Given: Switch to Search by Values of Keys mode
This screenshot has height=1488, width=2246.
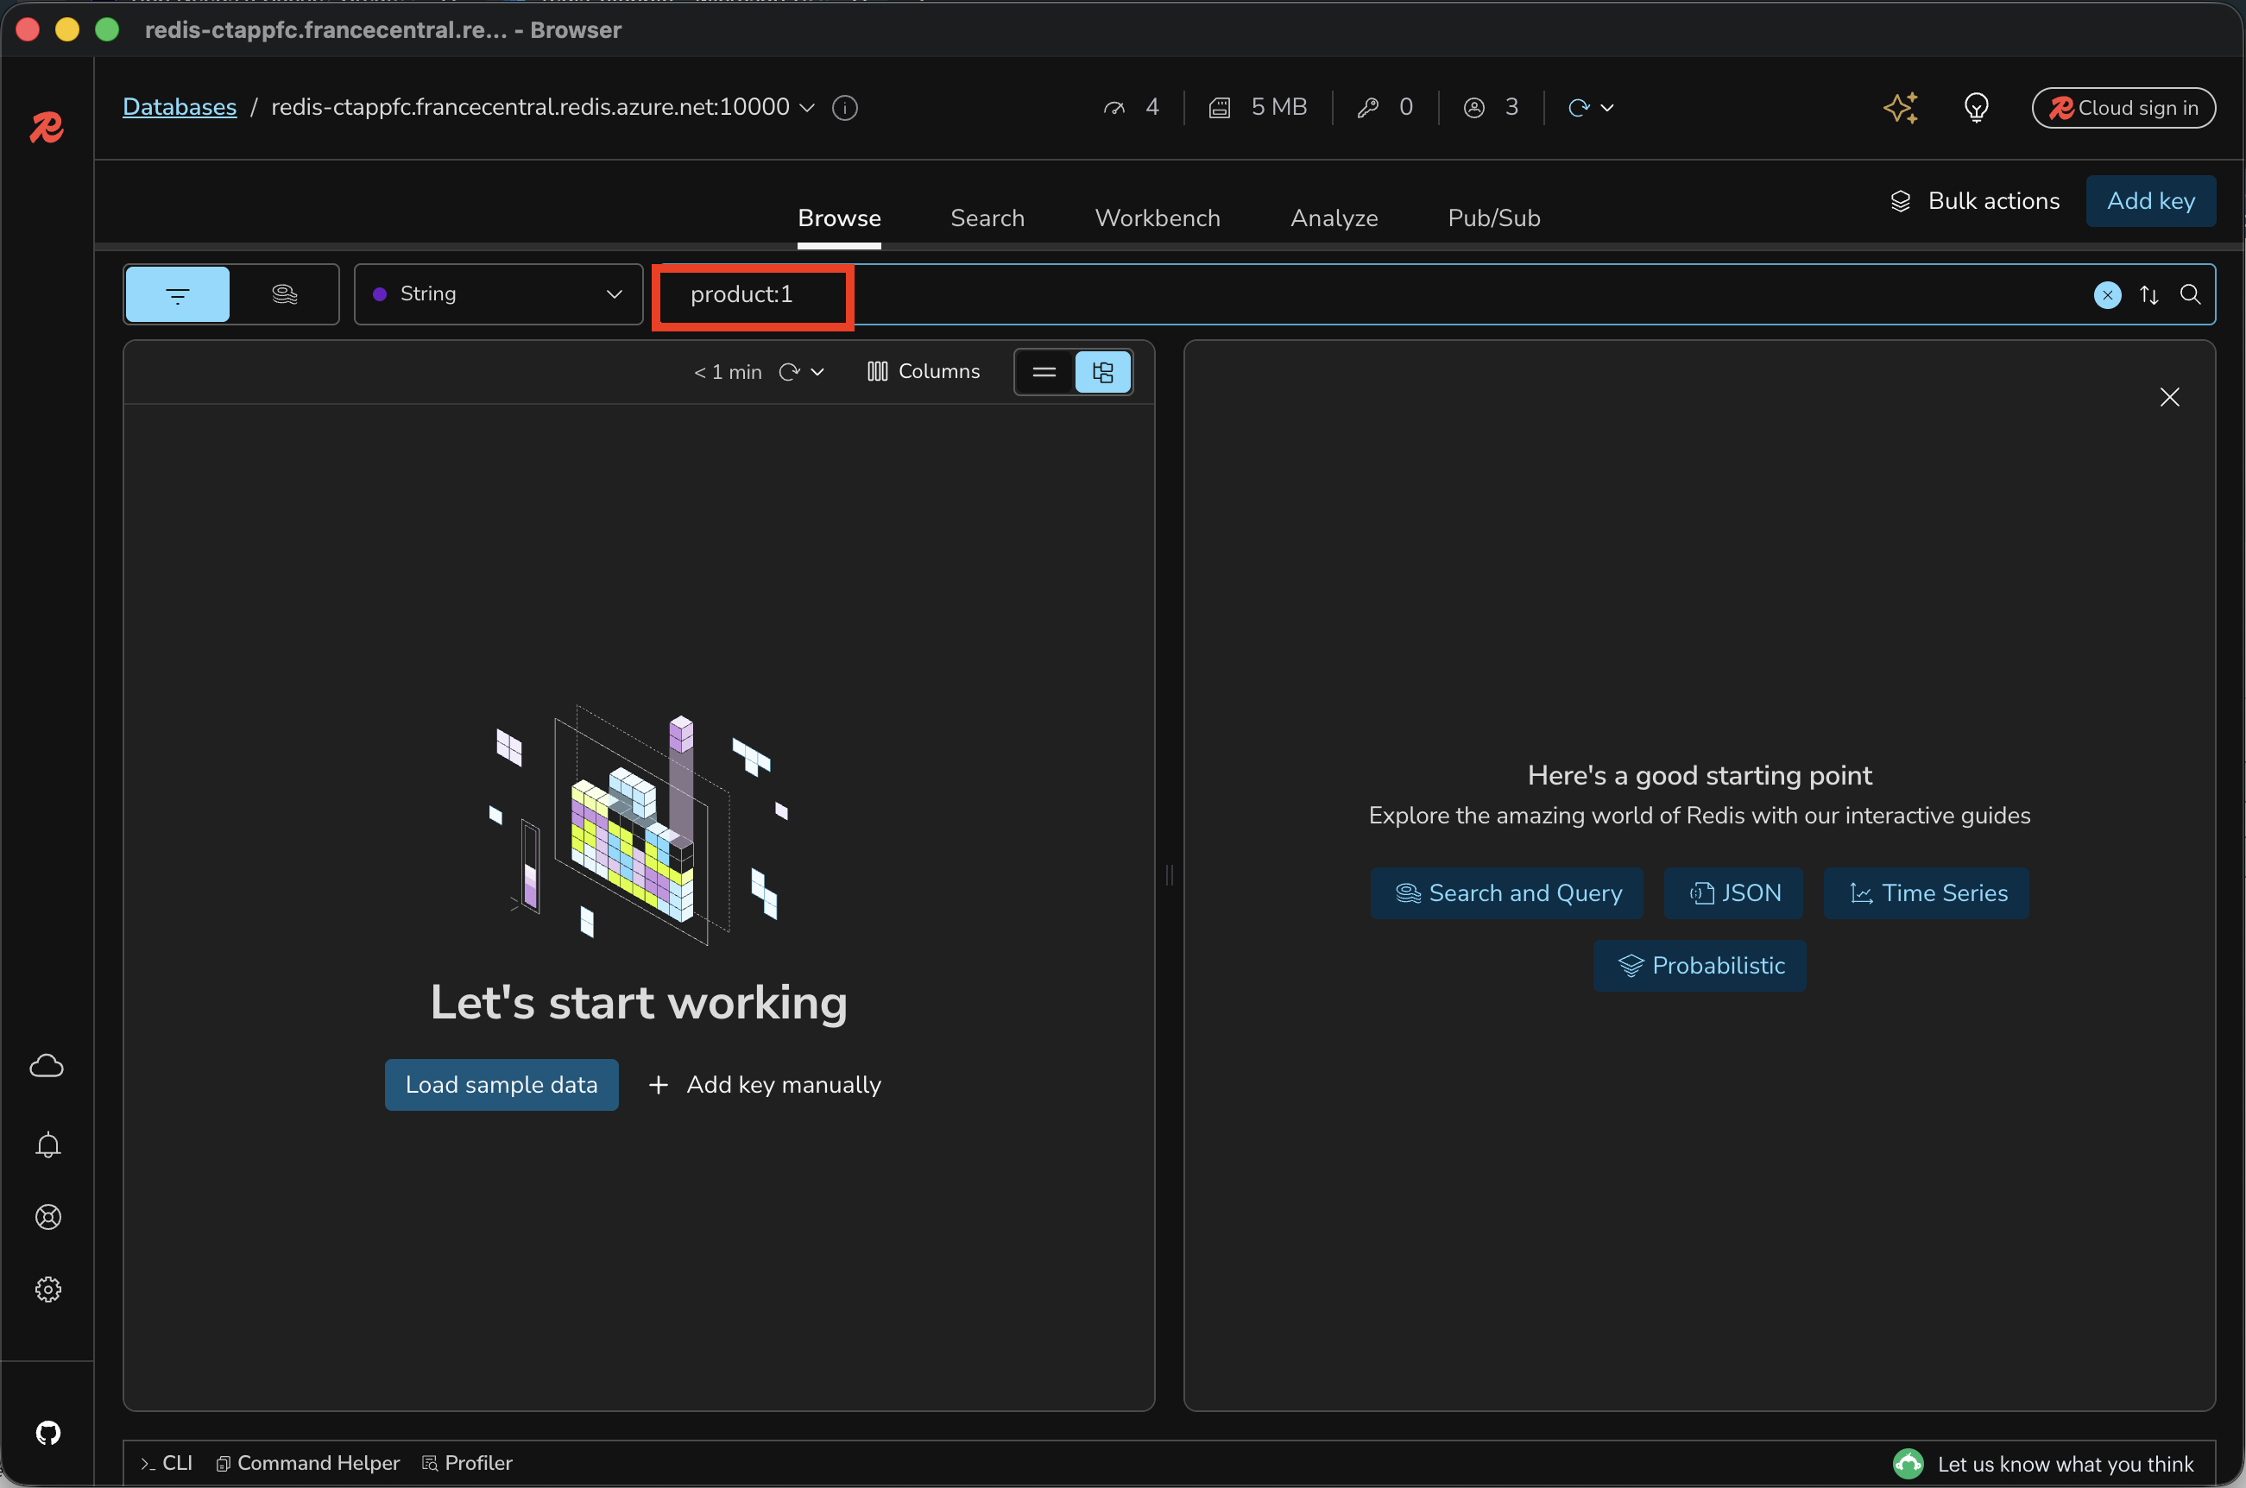Looking at the screenshot, I should 285,295.
